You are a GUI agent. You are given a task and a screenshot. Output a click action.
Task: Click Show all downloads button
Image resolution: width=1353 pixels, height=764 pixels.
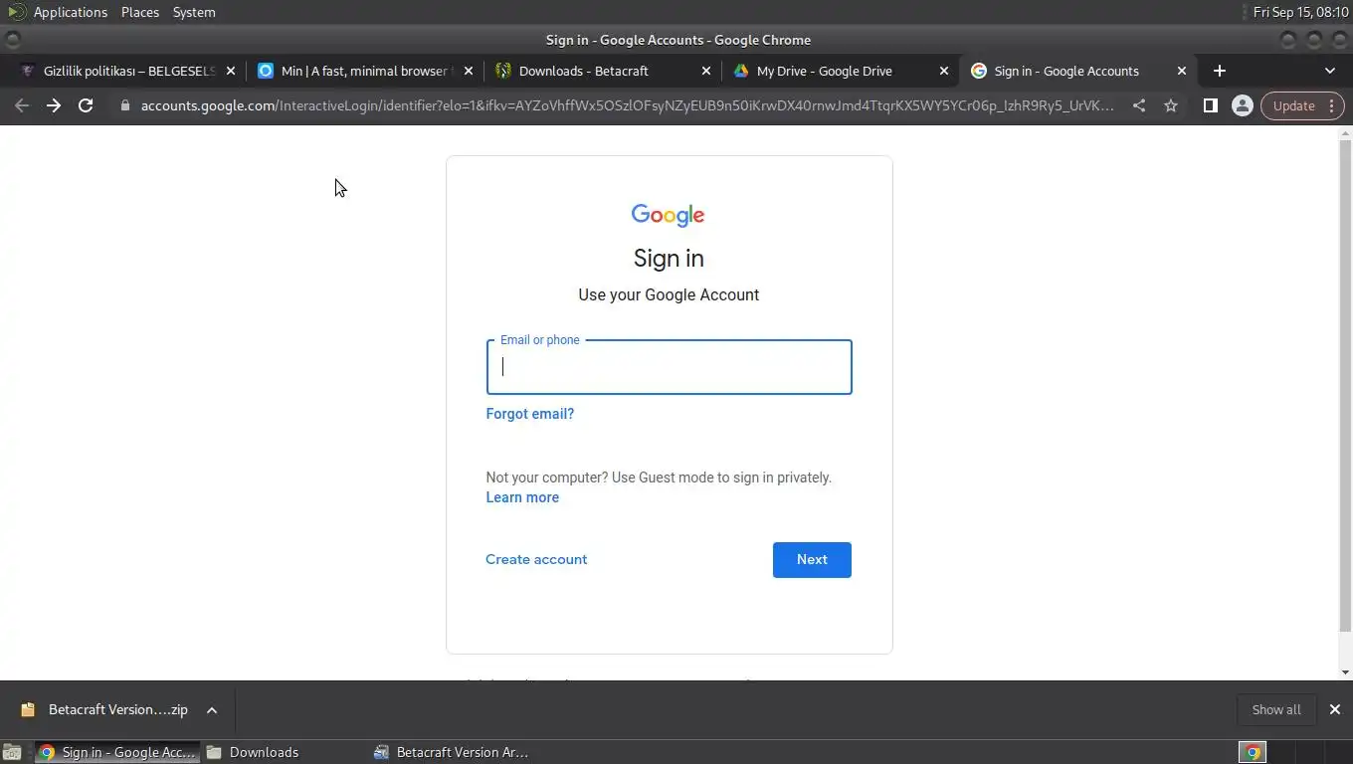1276,709
